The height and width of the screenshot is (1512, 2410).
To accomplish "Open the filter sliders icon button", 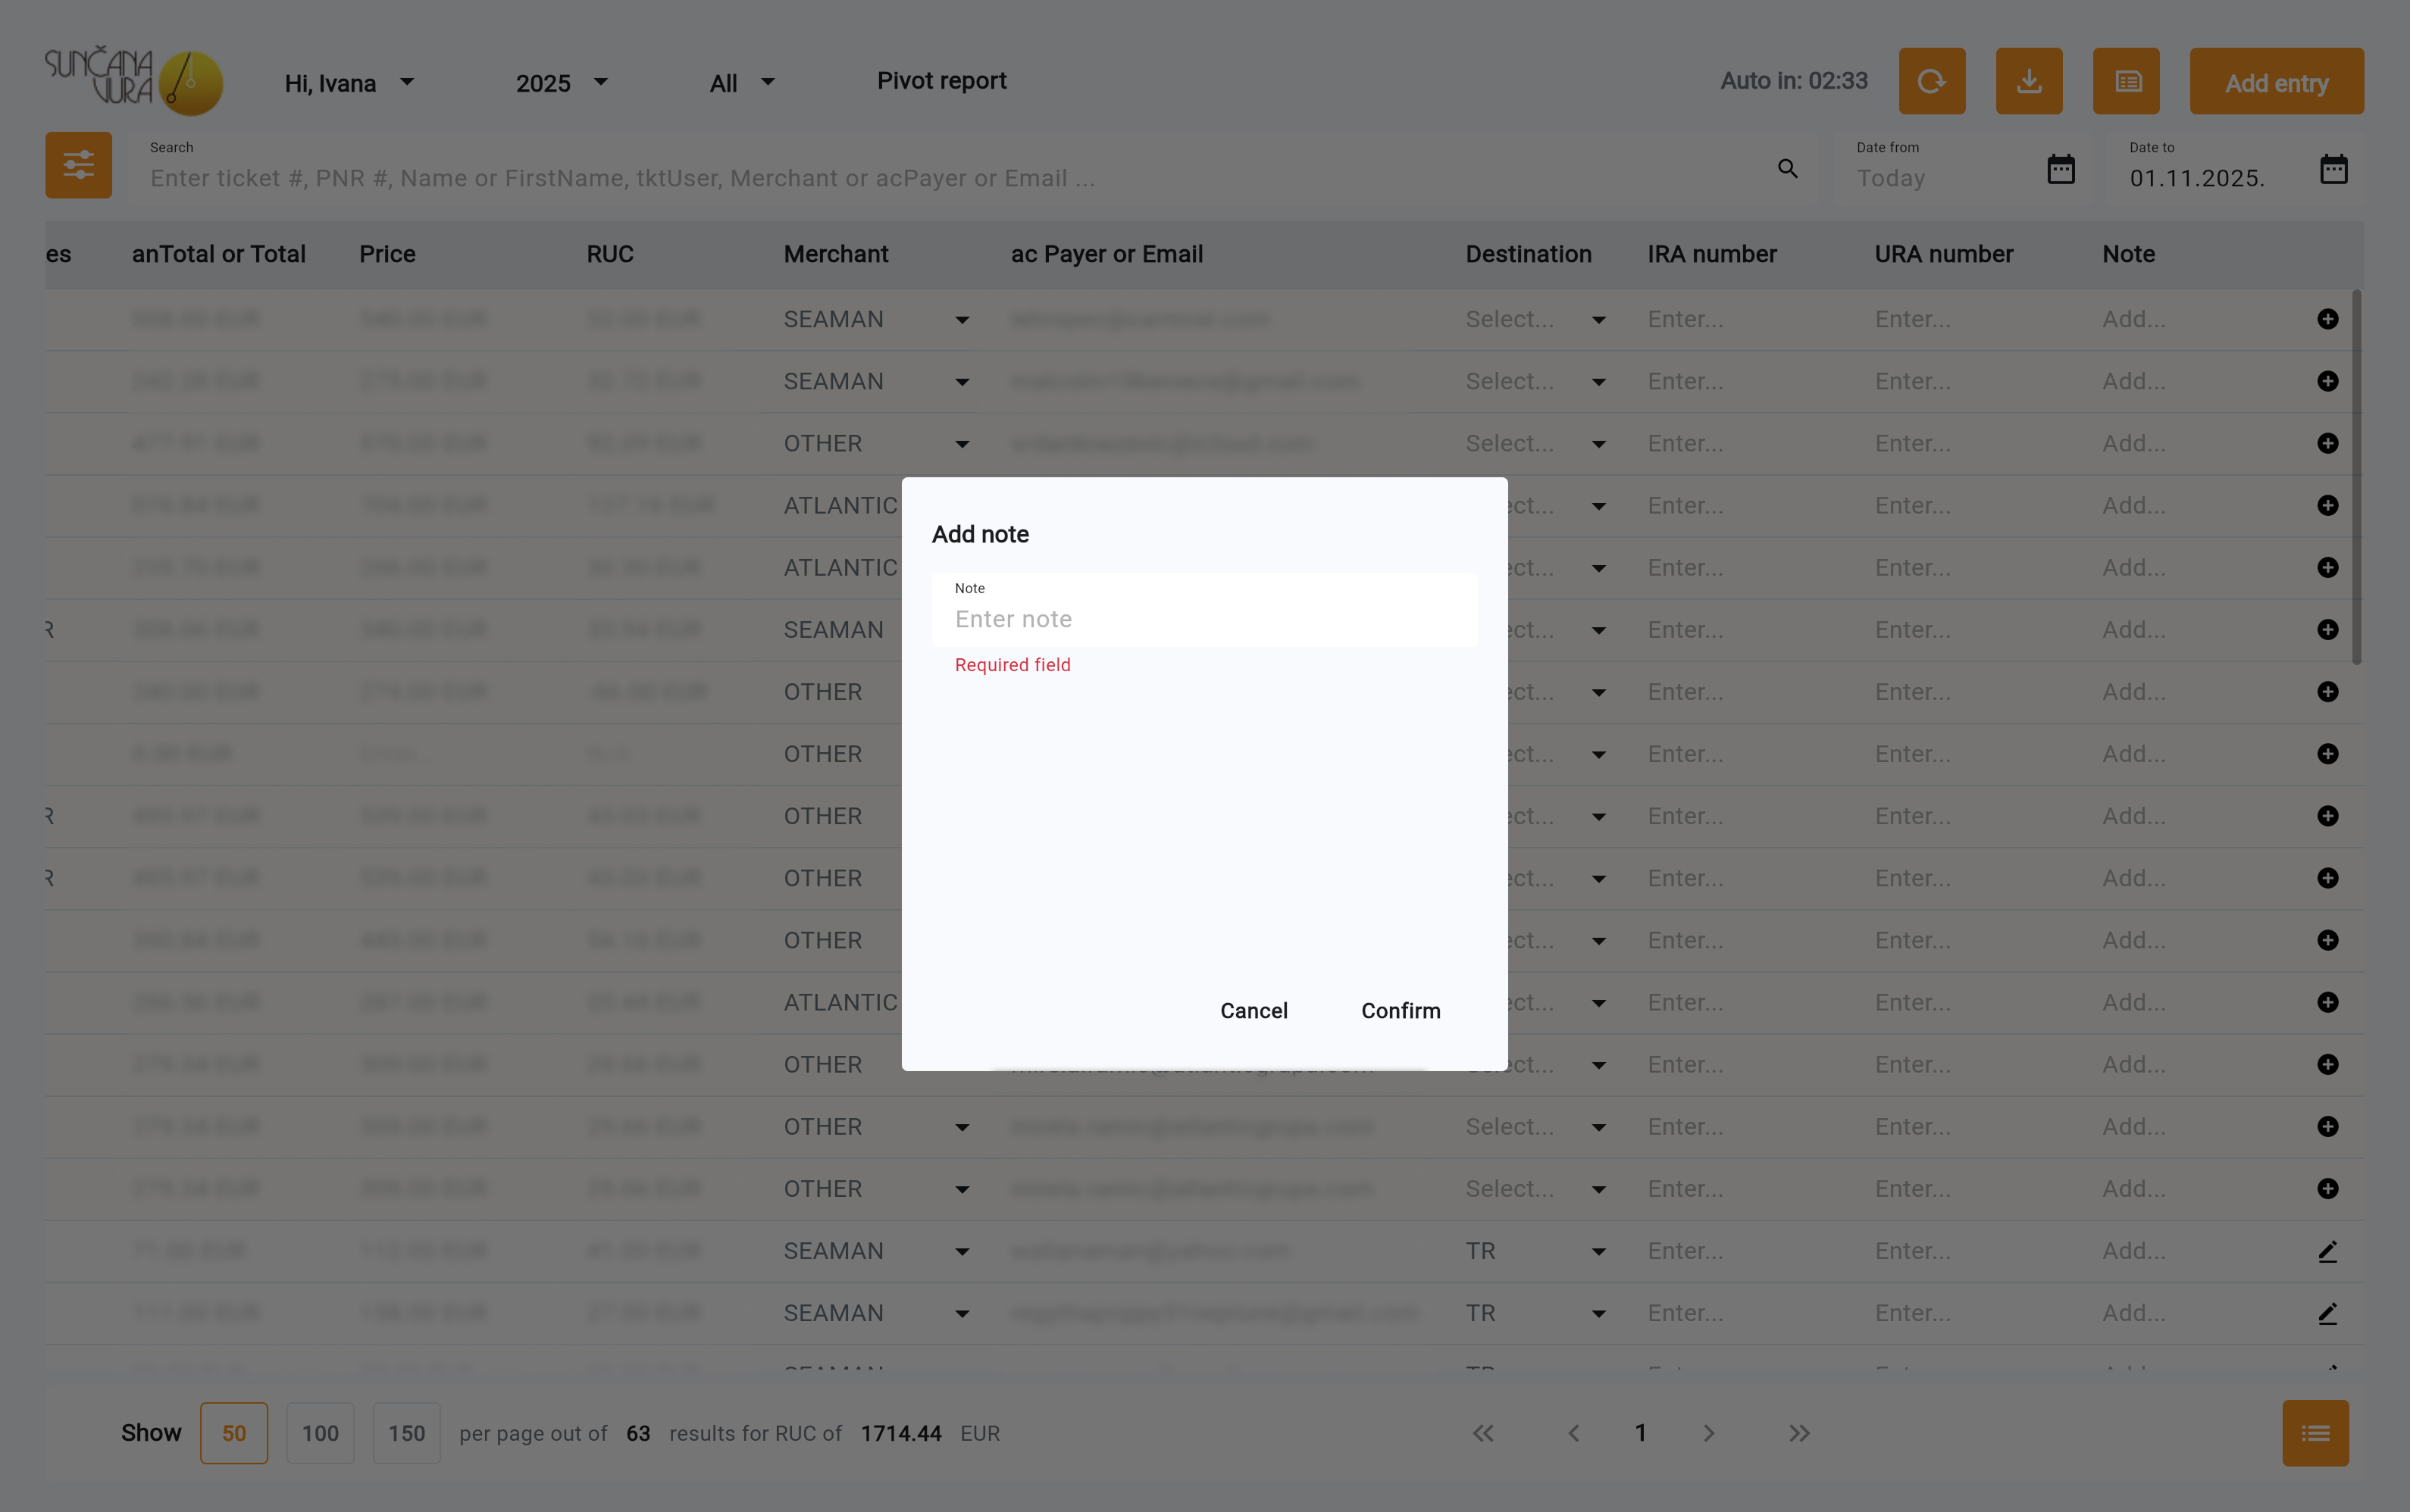I will (78, 165).
